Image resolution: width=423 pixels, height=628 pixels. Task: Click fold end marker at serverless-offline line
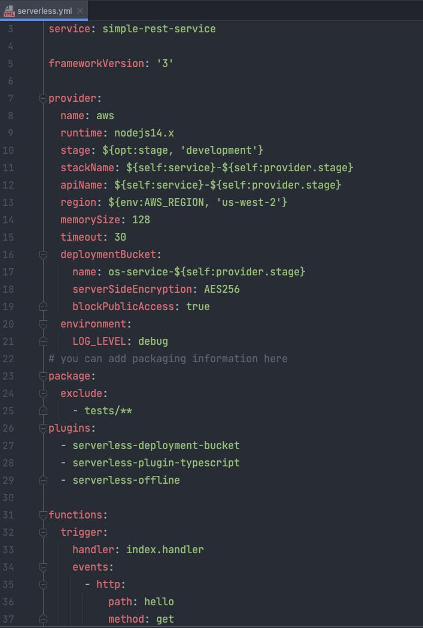tap(43, 480)
